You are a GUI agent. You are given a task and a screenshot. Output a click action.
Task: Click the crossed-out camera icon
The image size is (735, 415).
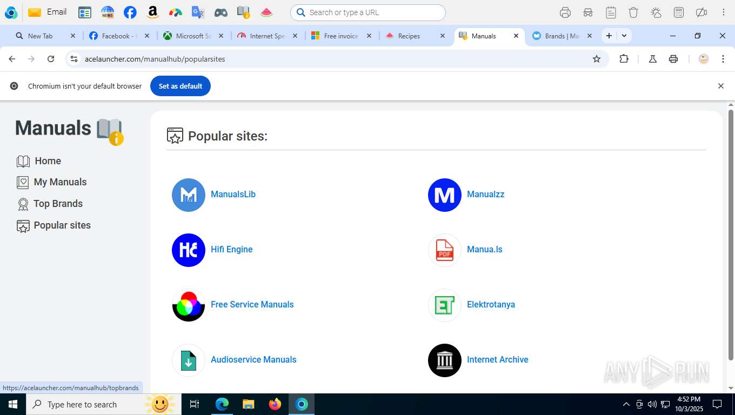pos(701,12)
